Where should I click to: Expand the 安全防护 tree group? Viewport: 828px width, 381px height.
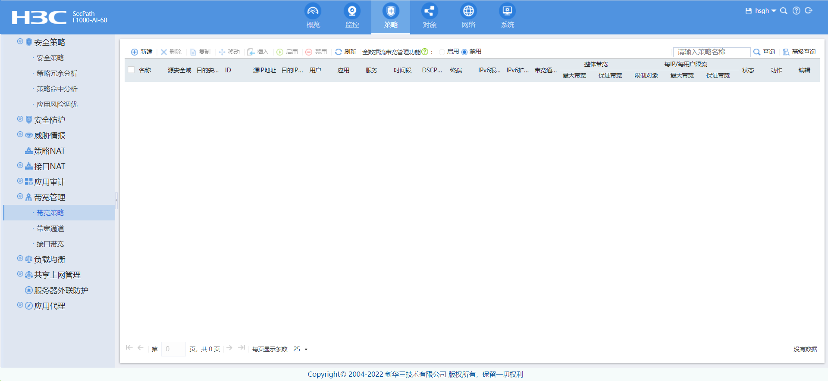(x=20, y=119)
